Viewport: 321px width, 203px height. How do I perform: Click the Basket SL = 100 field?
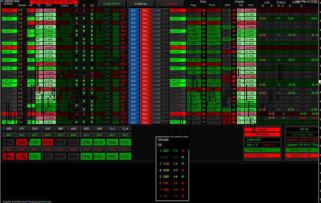click(x=303, y=155)
